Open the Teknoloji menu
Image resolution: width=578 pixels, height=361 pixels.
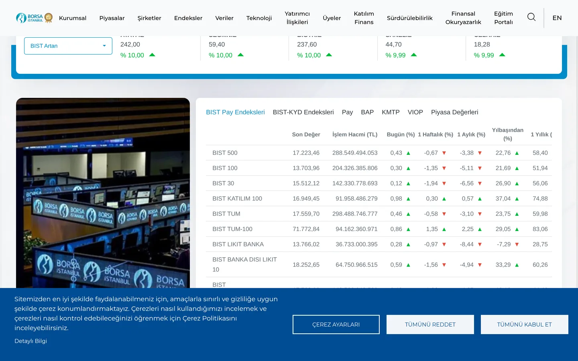[x=259, y=18]
